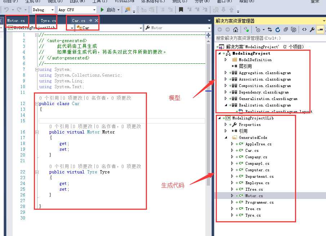This screenshot has height=236, width=326.
Task: Click the pending changes filter icon
Action: pos(246,30)
